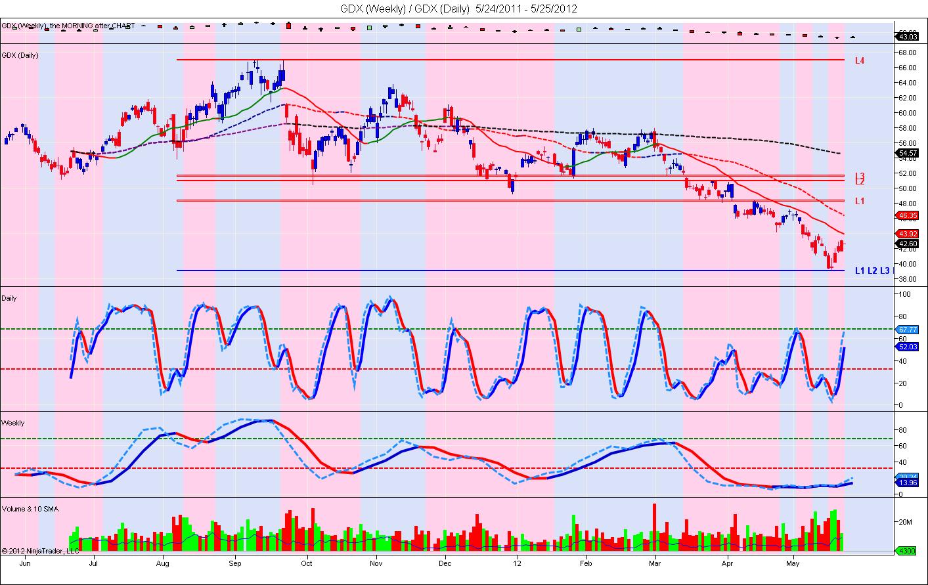The width and height of the screenshot is (928, 585).
Task: Click the GDX (Daily) price panel label
Action: pos(20,55)
